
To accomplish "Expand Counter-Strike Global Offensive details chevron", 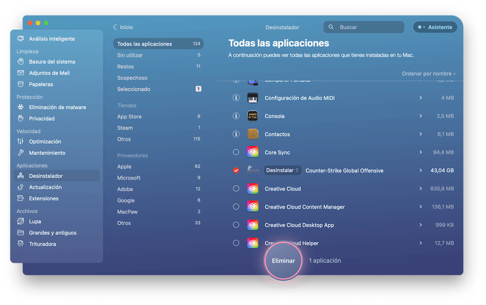I will pos(420,170).
